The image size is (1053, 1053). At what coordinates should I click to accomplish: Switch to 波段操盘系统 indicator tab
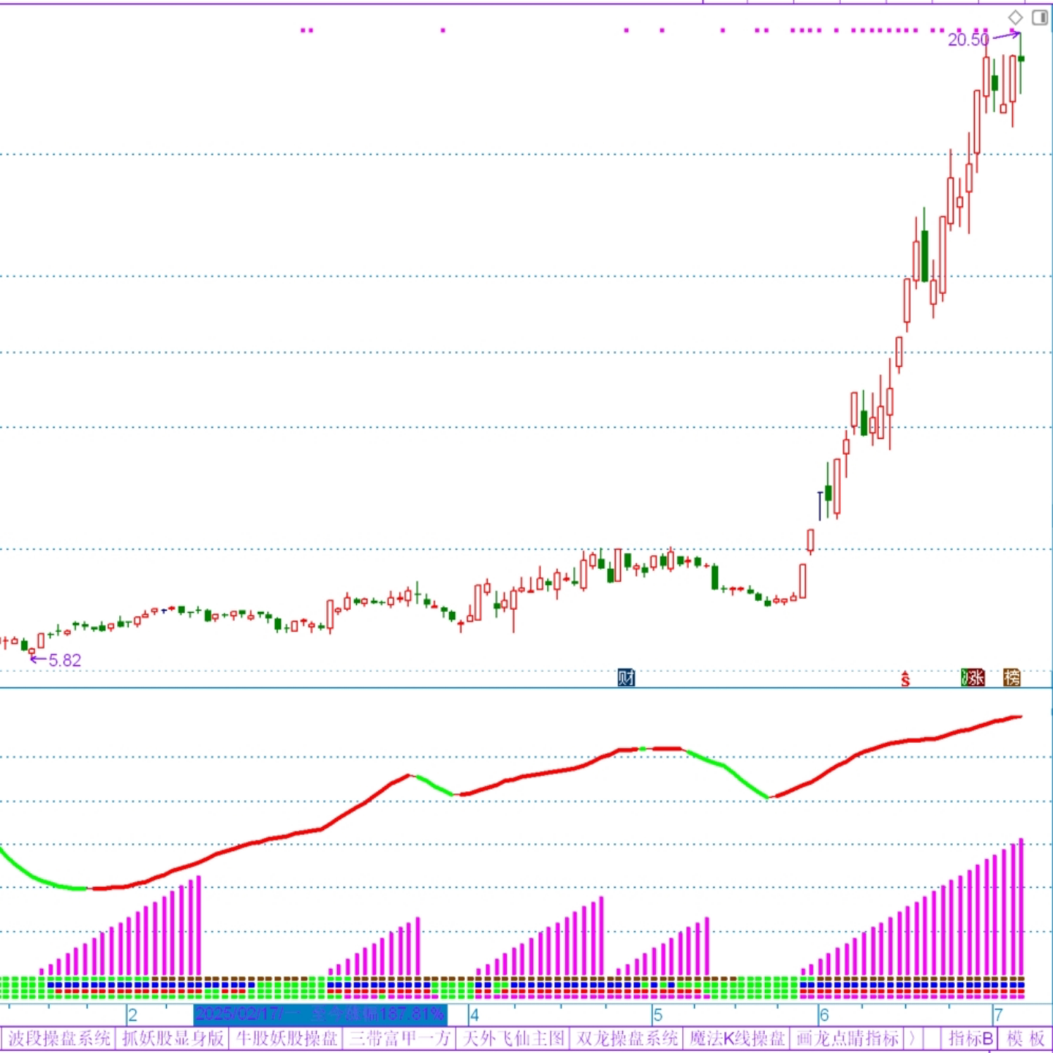pos(59,1038)
